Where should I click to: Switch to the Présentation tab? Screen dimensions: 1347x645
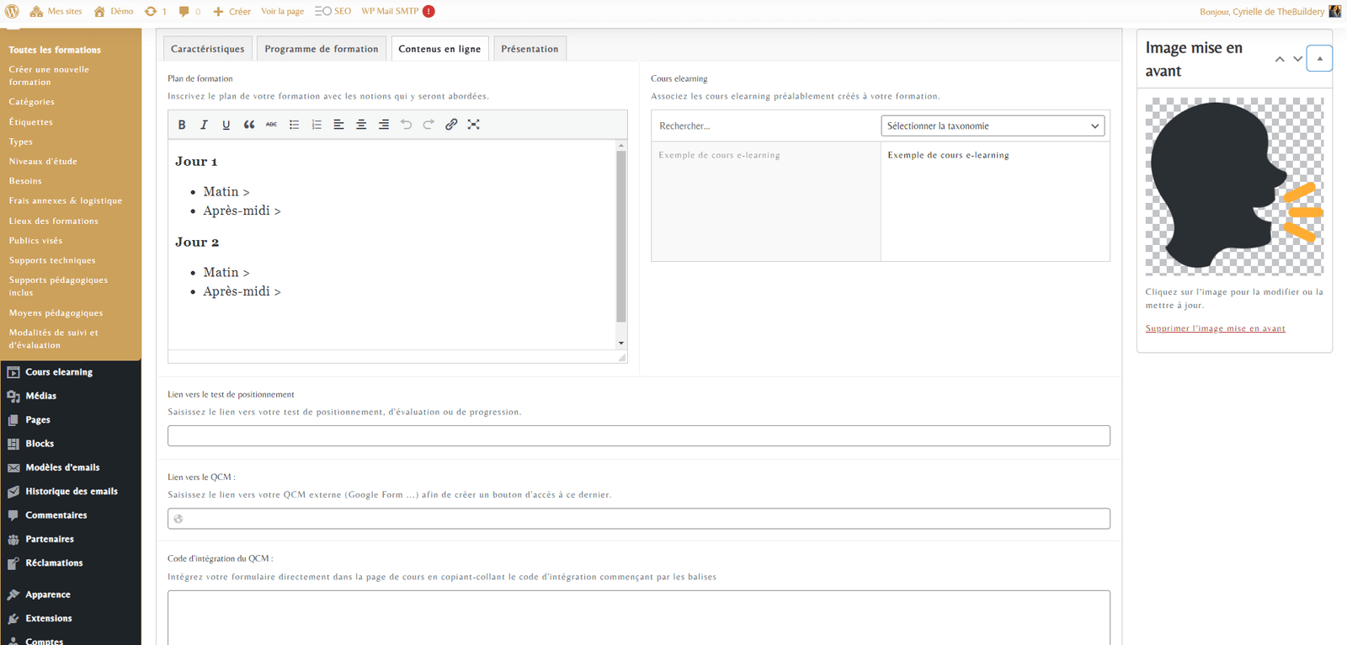tap(530, 49)
